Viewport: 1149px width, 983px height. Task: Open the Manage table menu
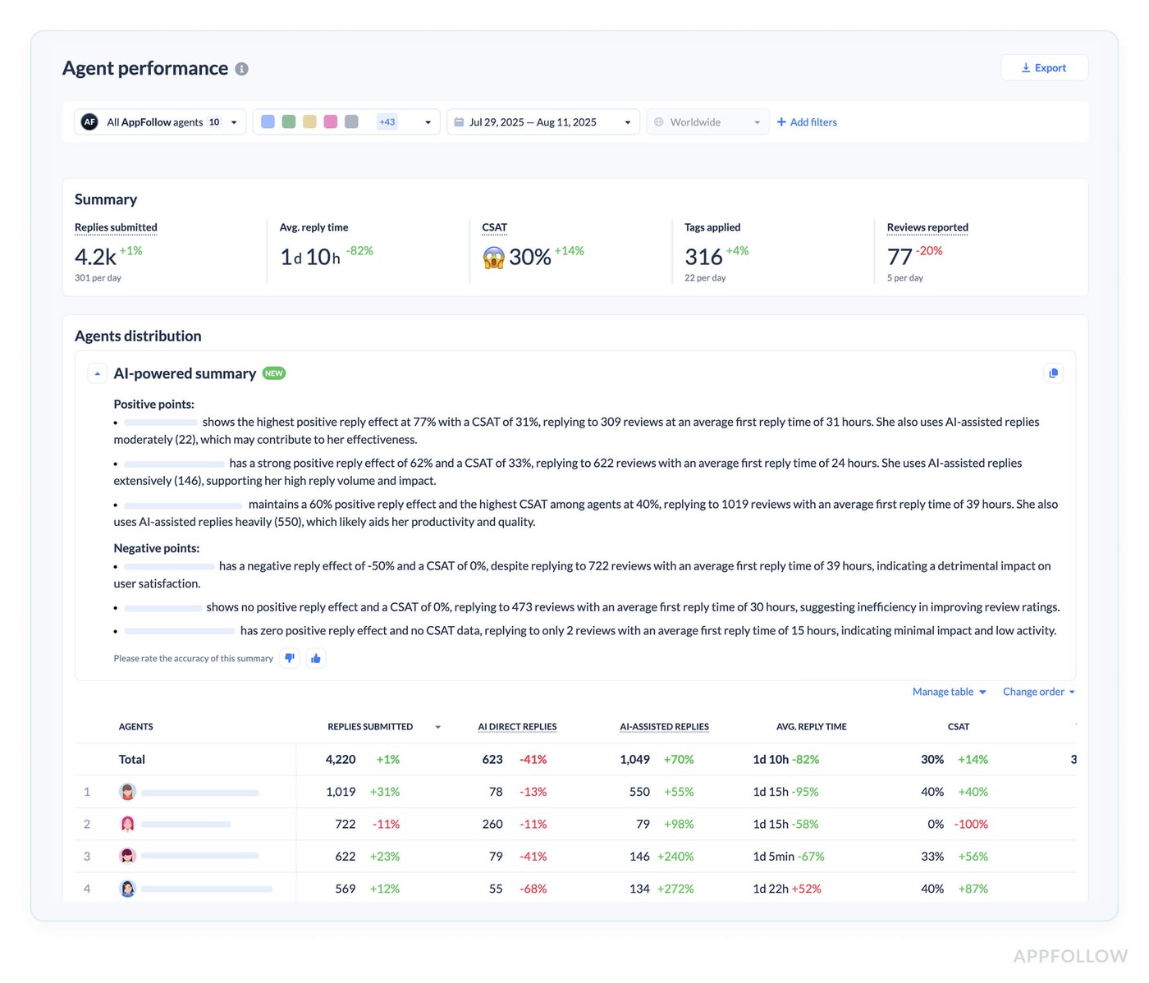click(949, 692)
